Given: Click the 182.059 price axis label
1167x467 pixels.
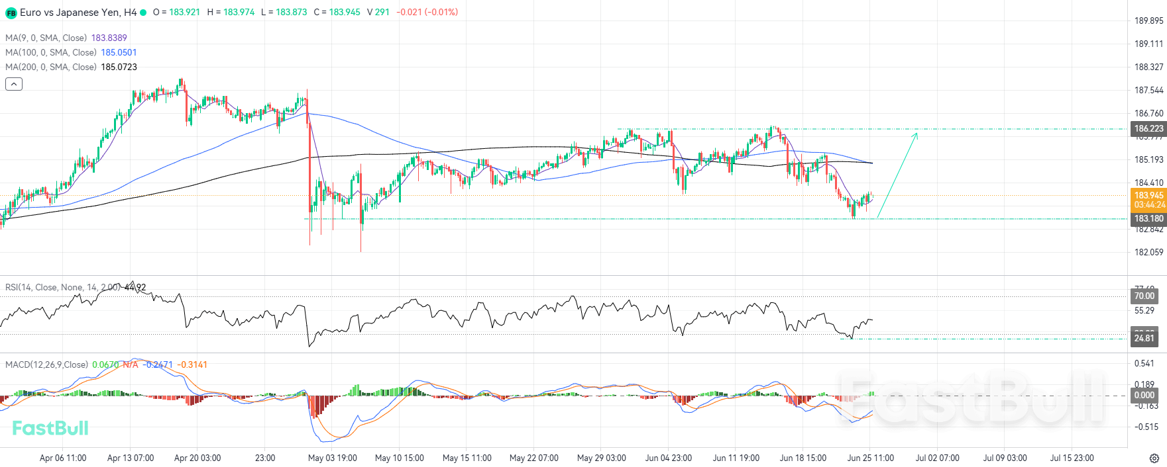Looking at the screenshot, I should [x=1148, y=252].
